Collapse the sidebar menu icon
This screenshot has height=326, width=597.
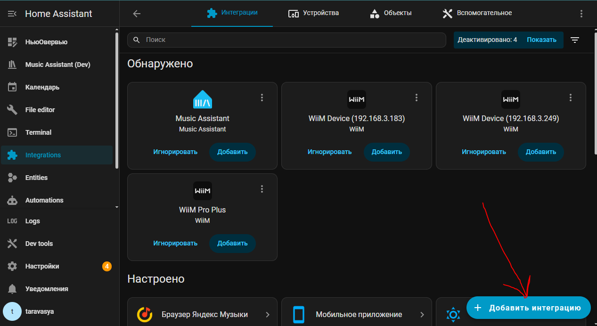click(12, 14)
